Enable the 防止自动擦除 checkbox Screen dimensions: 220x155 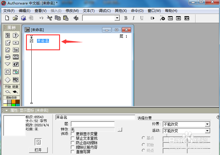tap(73, 143)
